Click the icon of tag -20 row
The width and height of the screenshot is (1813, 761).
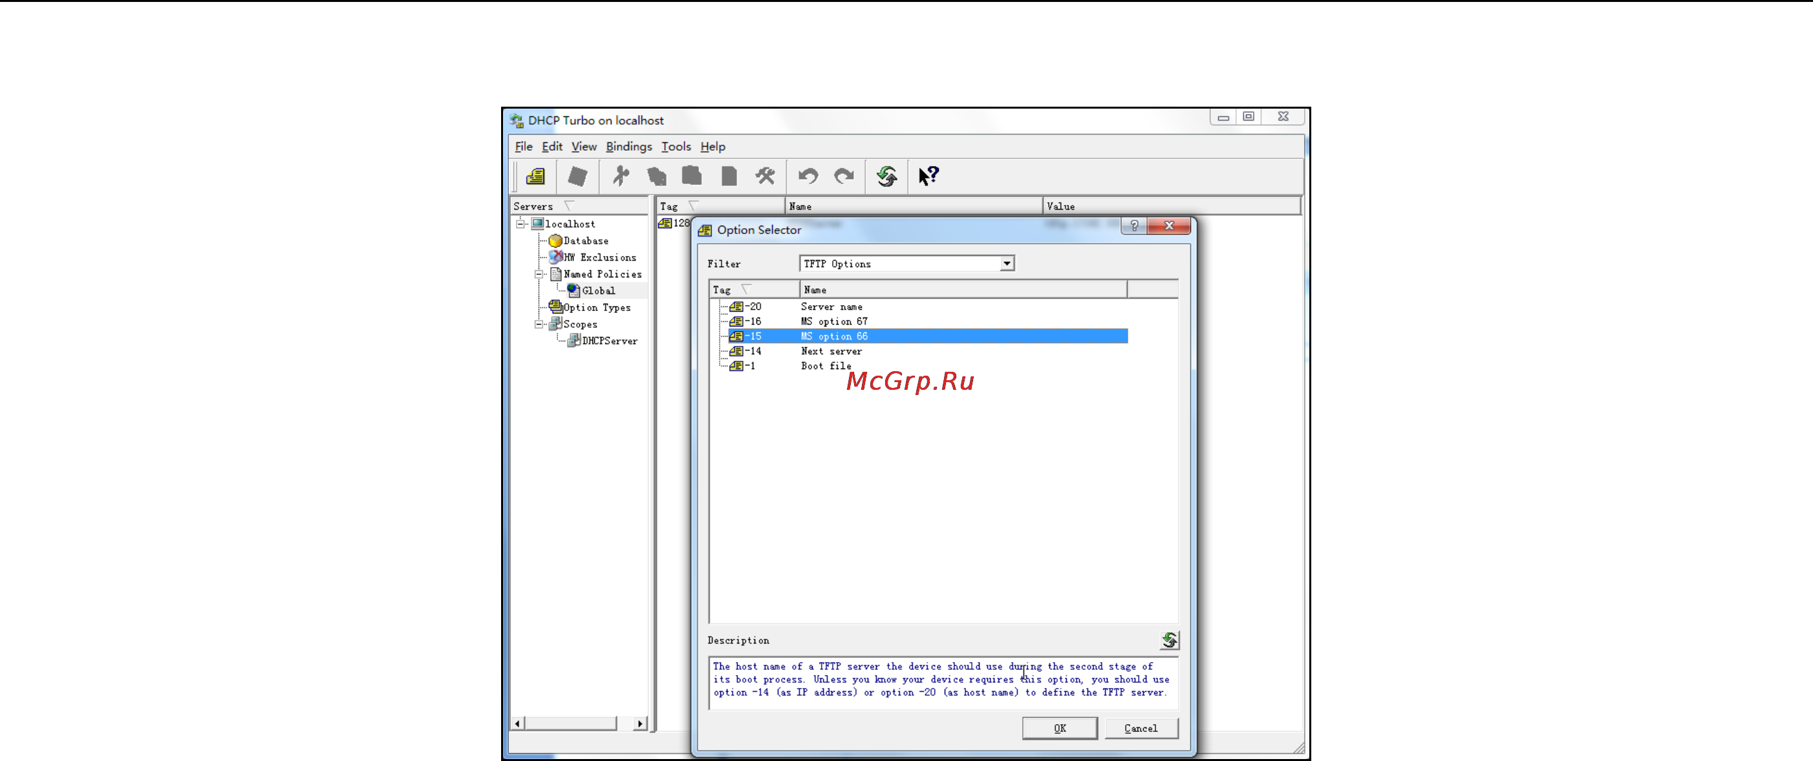click(736, 307)
